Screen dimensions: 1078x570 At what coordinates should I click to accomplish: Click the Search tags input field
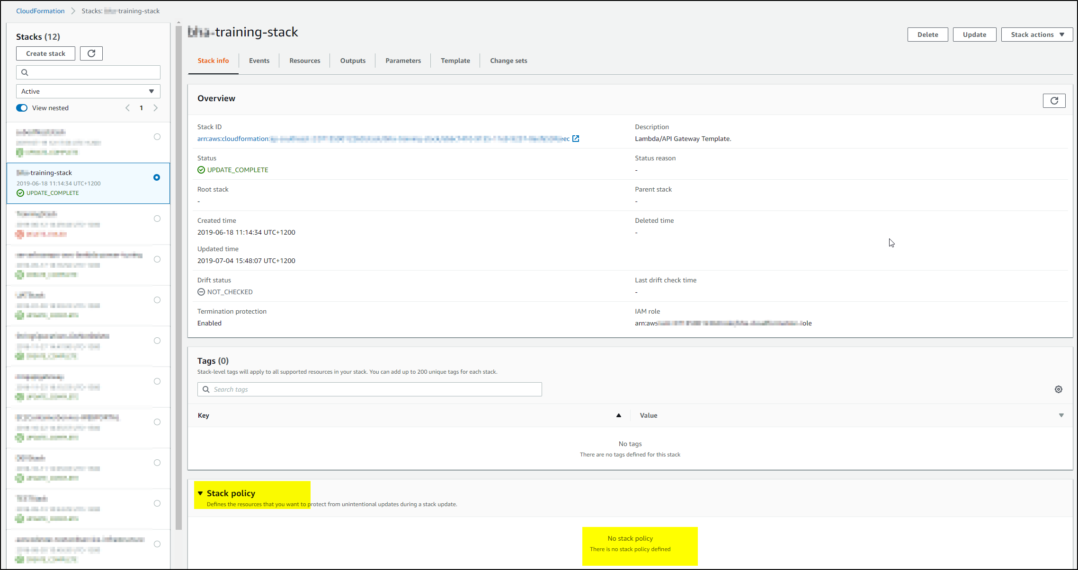pyautogui.click(x=369, y=388)
